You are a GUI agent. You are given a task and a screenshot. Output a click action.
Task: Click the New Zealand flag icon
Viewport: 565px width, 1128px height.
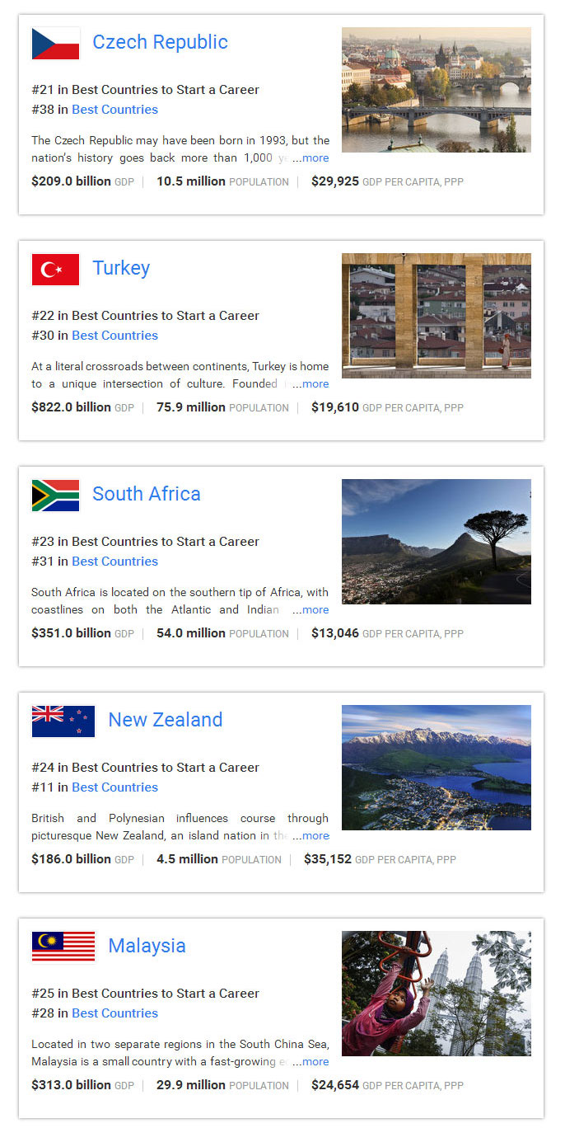63,721
